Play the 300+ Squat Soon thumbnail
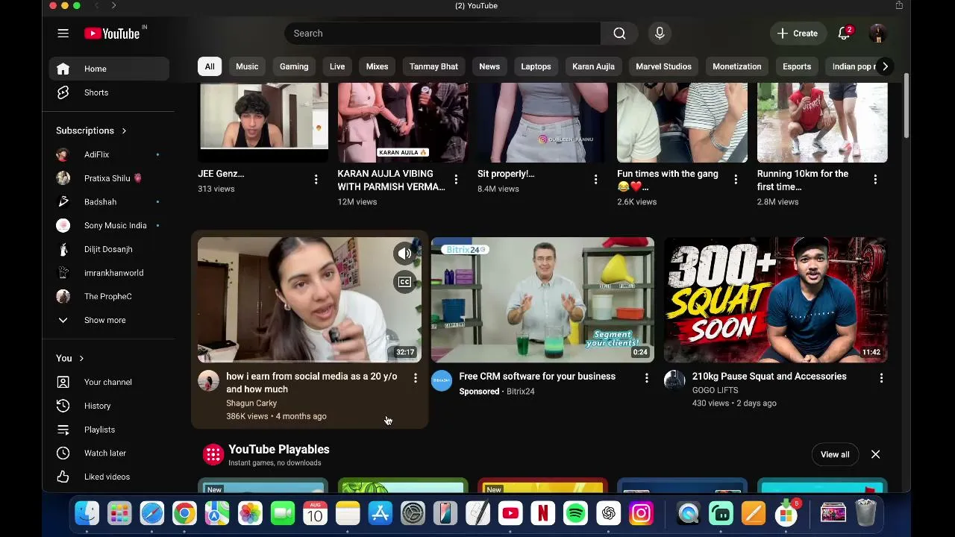Image resolution: width=955 pixels, height=537 pixels. [x=776, y=300]
